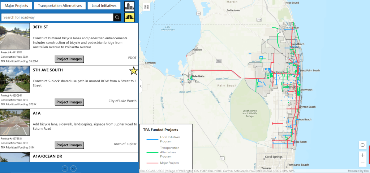Open the Major Projects tab

click(16, 6)
